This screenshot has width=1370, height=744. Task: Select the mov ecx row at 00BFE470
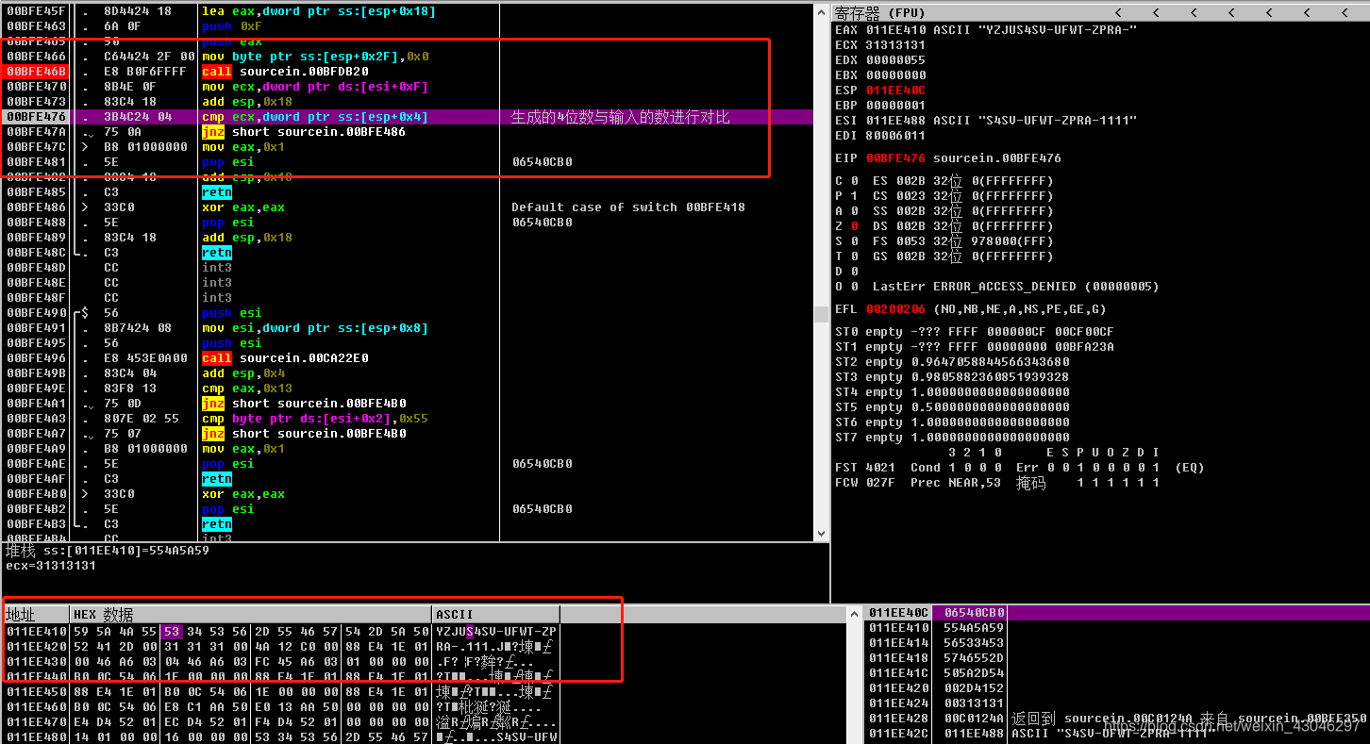point(407,87)
